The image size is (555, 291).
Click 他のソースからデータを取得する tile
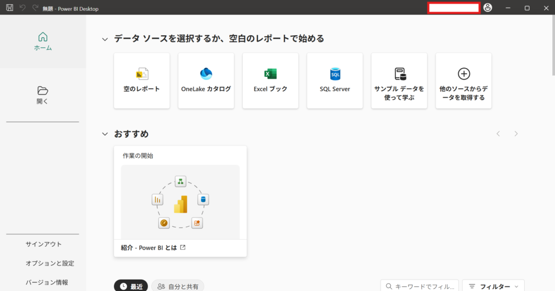tap(463, 81)
